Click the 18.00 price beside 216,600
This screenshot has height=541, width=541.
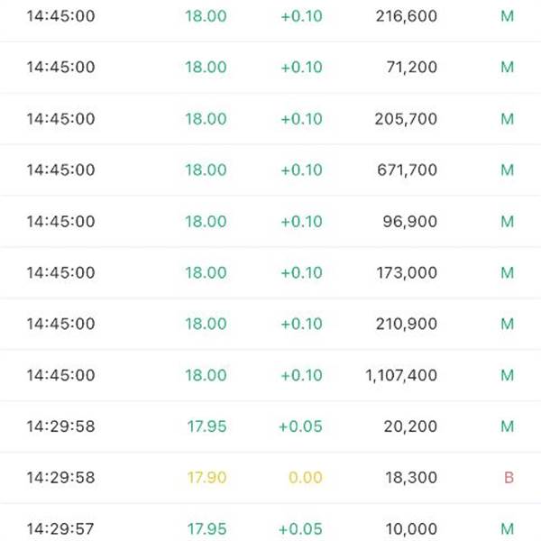point(206,16)
